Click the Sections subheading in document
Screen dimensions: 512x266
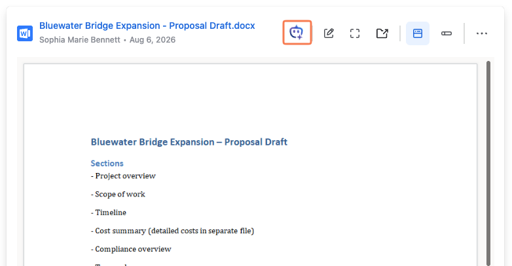click(107, 163)
